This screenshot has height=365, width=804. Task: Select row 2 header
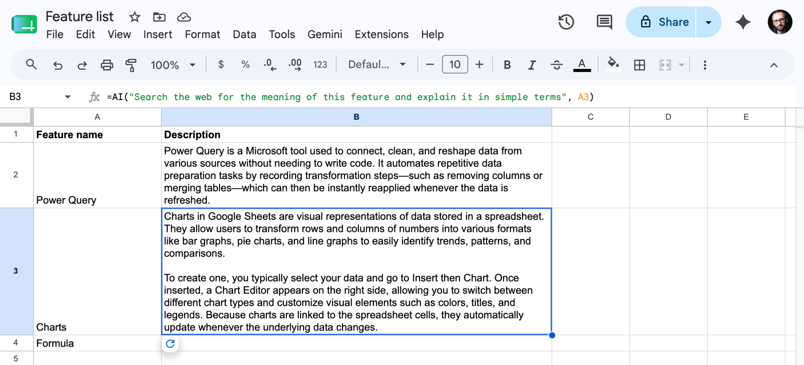16,175
